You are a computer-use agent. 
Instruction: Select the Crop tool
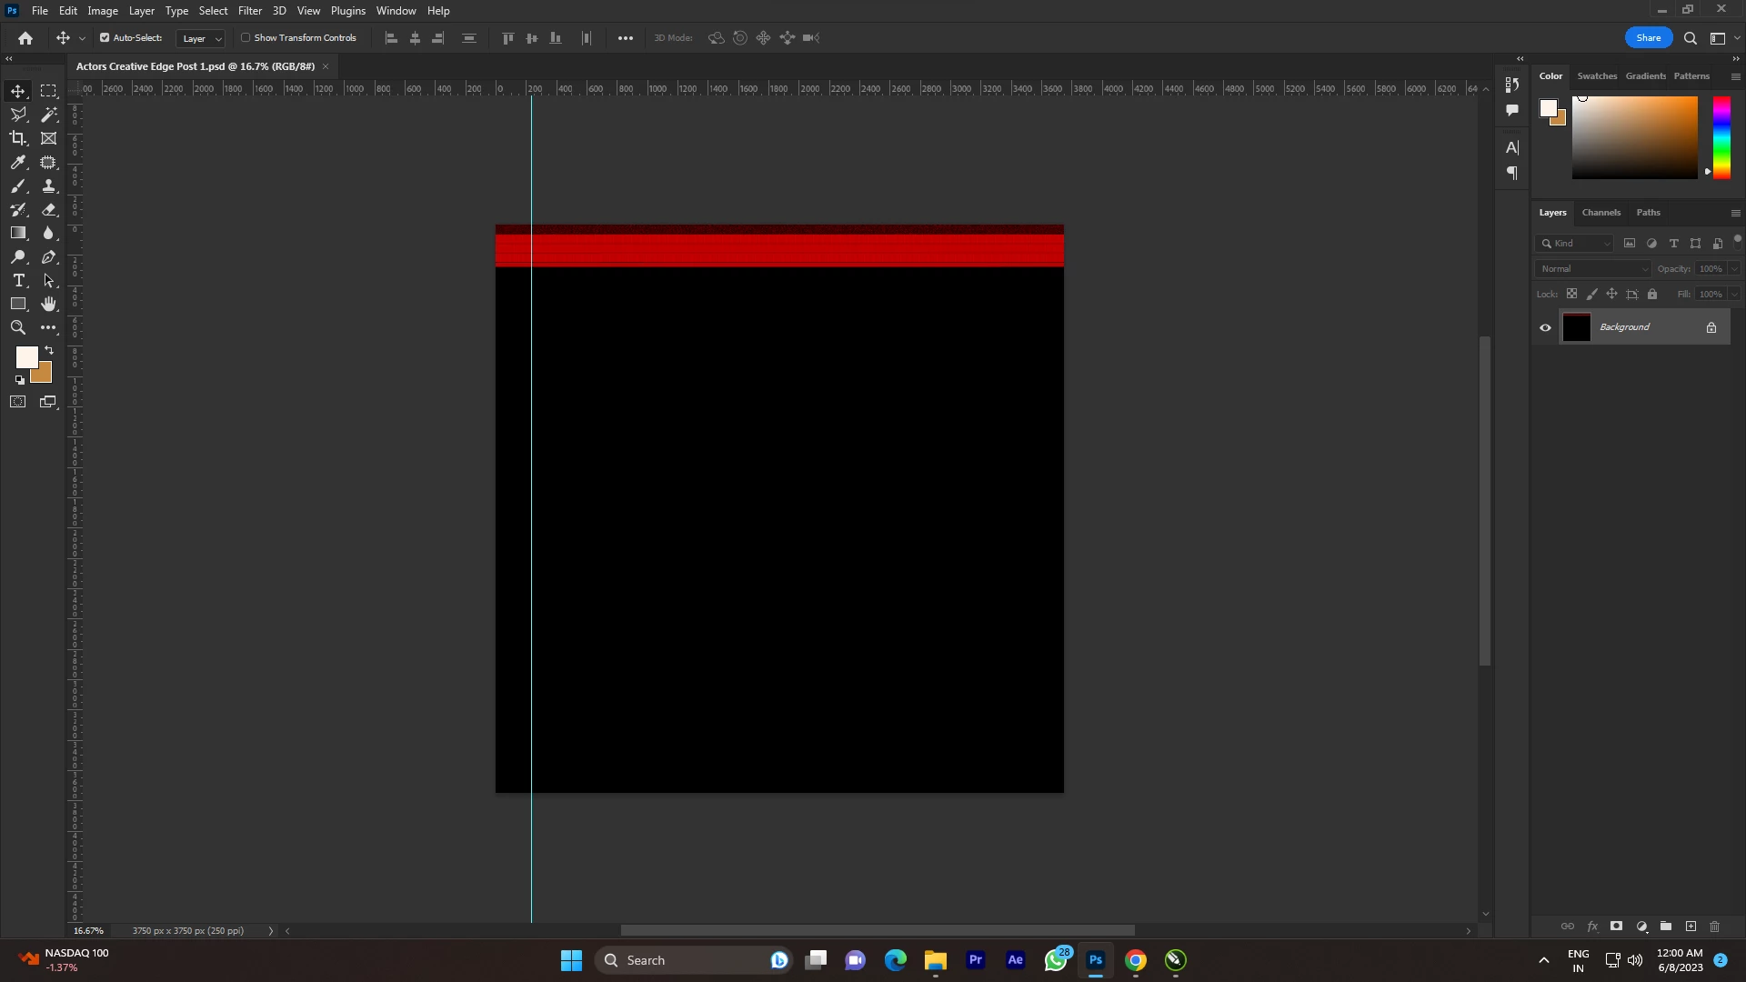(x=18, y=138)
